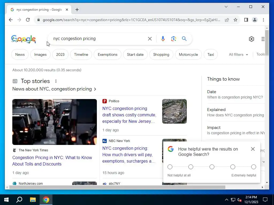Select the News filter chip
Viewport: 274px width, 205px height.
pyautogui.click(x=20, y=54)
